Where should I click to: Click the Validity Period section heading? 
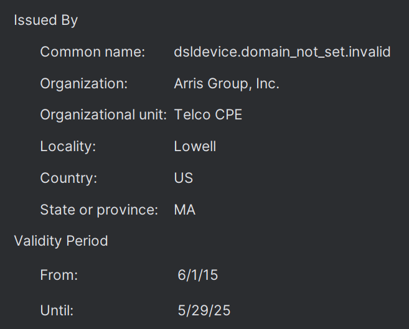[61, 241]
